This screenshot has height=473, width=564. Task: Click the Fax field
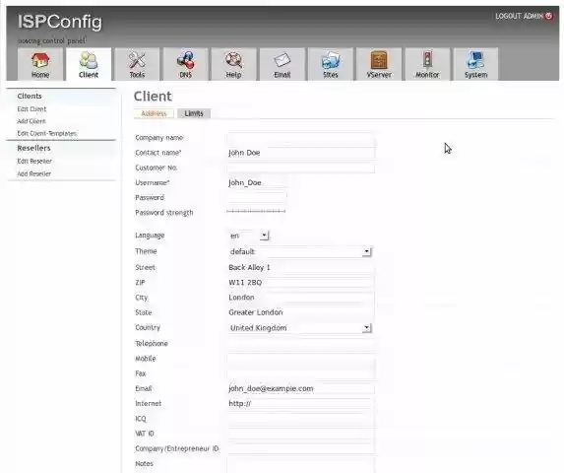point(301,373)
